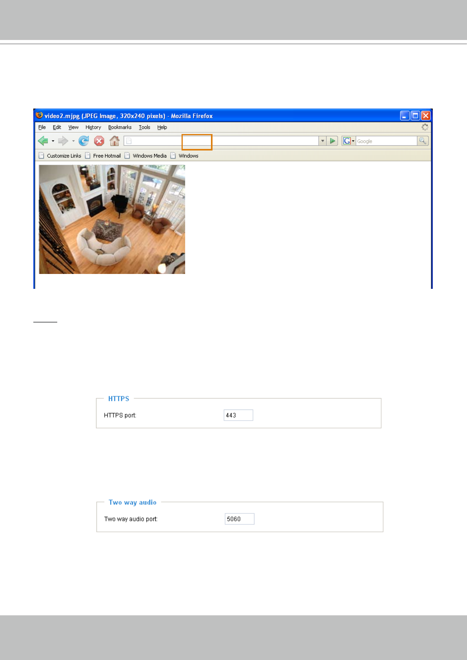Go to the Home page icon
467x660 pixels.
(114, 141)
